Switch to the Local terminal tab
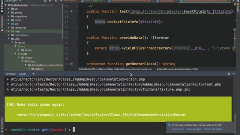This screenshot has height=135, width=240. 22,74
